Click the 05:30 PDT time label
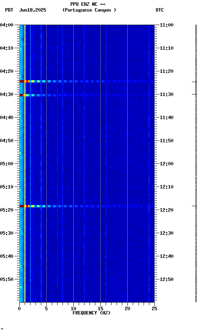Viewport: 213px width, 333px height. tap(7, 234)
